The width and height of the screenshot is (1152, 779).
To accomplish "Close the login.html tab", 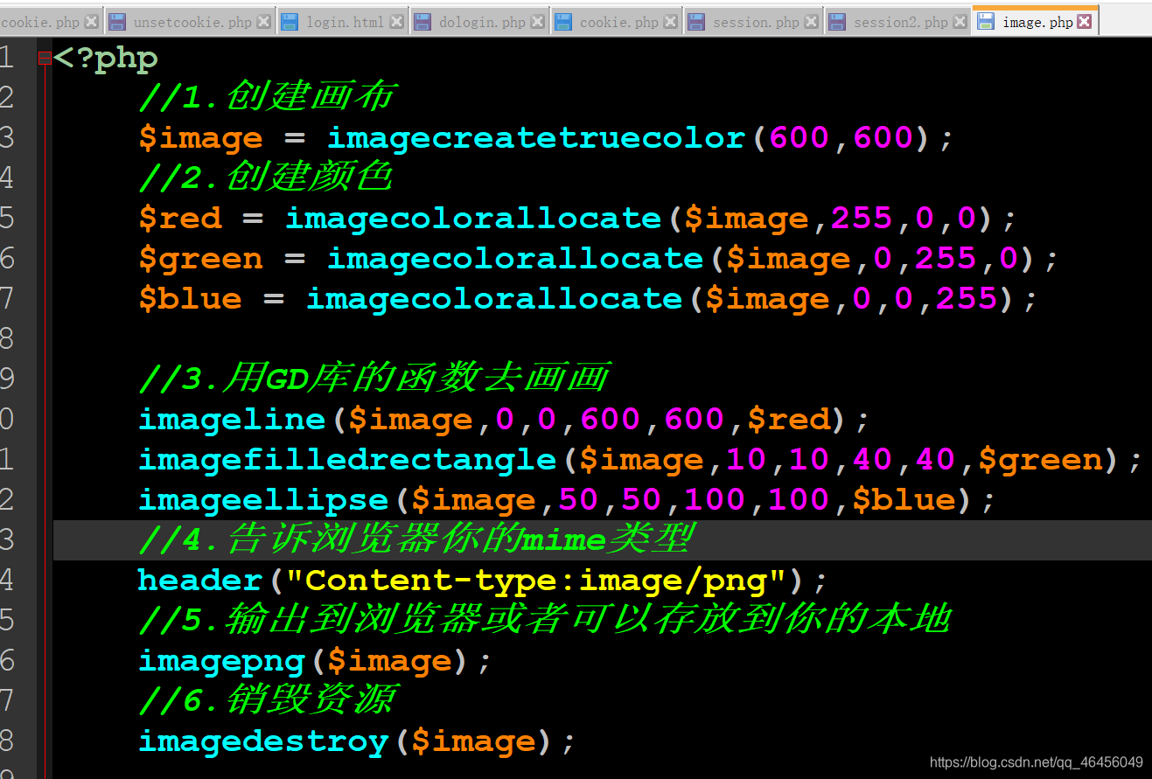I will pyautogui.click(x=396, y=22).
